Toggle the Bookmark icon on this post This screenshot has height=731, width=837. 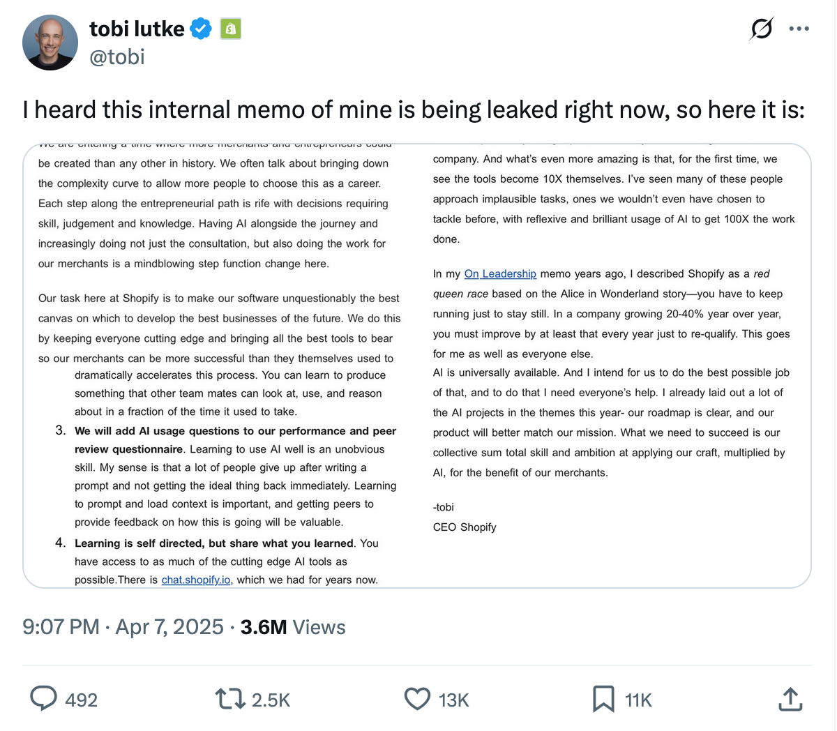[603, 698]
